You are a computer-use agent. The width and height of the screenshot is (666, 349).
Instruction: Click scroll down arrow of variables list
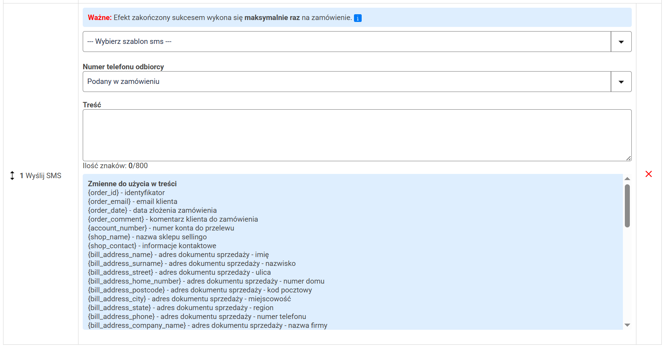tap(627, 325)
